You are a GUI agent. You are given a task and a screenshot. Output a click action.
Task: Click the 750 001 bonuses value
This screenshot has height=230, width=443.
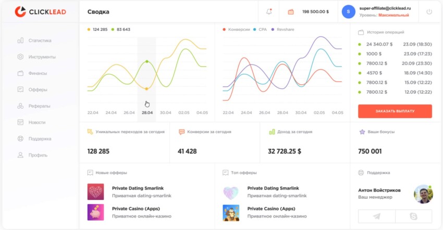point(370,151)
